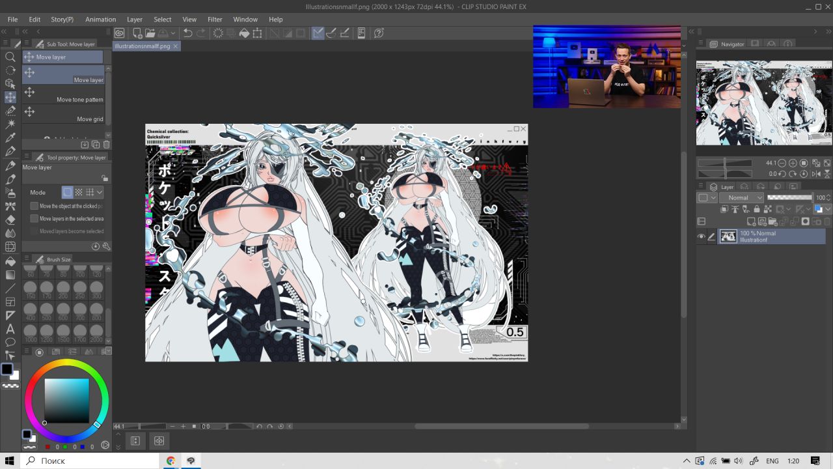Toggle Snap to Ruler in command bar
This screenshot has width=833, height=469.
click(318, 33)
